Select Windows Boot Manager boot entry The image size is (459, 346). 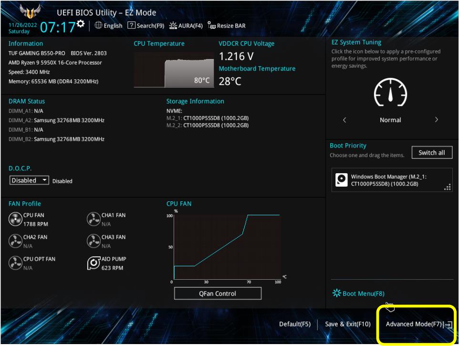(x=392, y=180)
